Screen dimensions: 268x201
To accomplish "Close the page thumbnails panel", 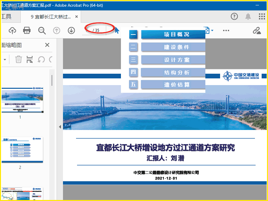I will (x=47, y=45).
